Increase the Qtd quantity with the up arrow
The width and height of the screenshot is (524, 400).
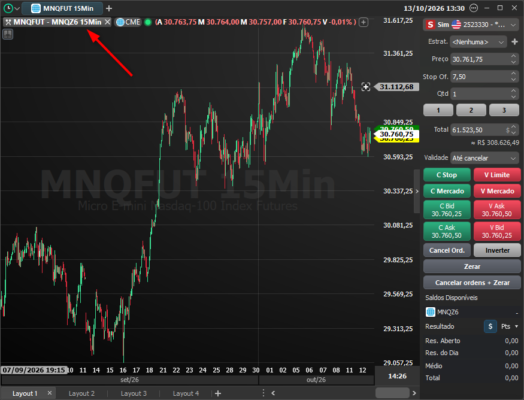[x=514, y=91]
